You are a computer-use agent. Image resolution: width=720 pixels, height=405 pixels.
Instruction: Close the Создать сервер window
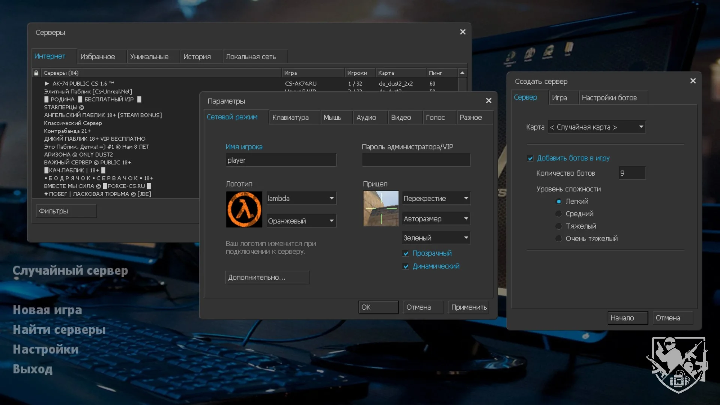[693, 81]
